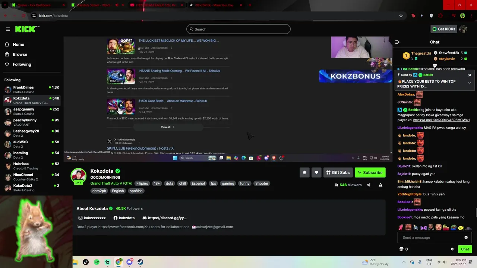Report stream with warning triangle icon

[380, 185]
